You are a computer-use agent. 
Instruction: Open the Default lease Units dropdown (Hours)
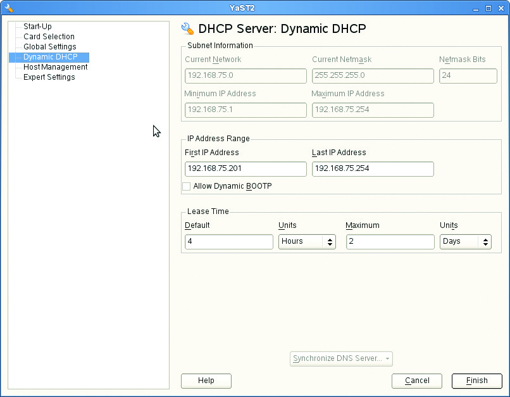pos(307,241)
